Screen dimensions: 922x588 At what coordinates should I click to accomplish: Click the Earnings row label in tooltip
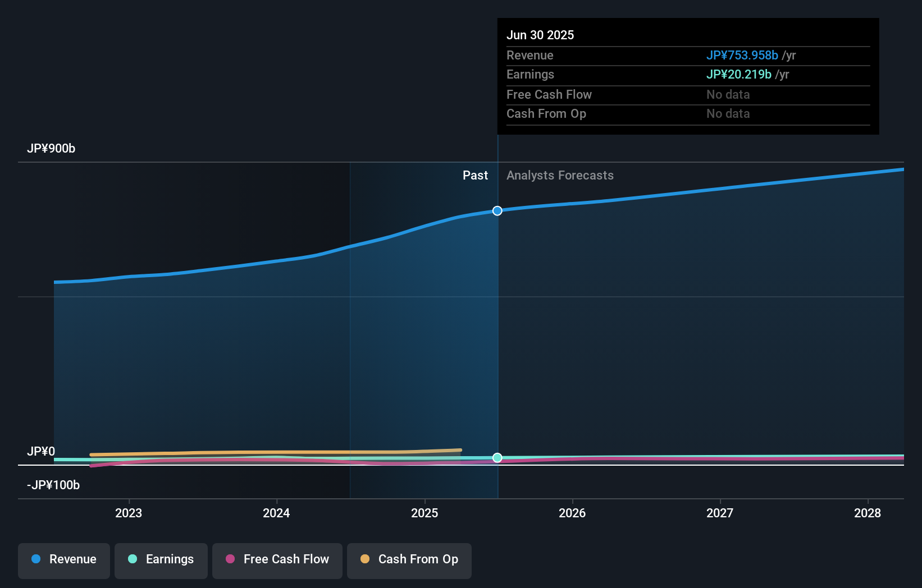[530, 75]
